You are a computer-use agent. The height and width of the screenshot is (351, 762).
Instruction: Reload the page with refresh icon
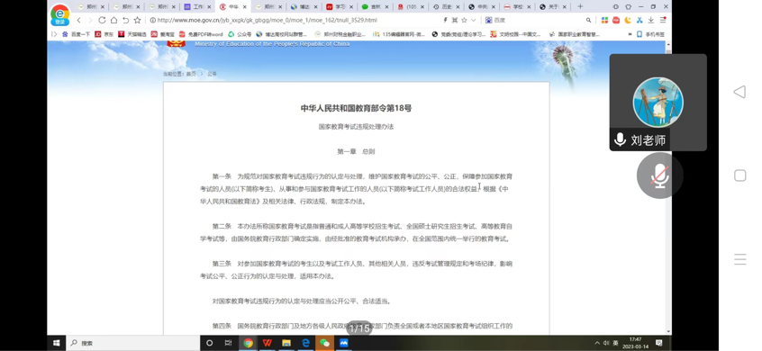[x=102, y=21]
